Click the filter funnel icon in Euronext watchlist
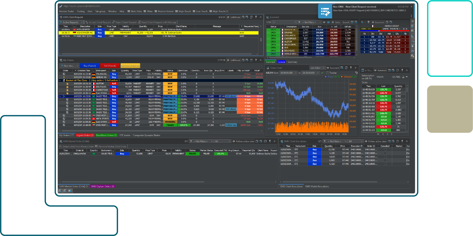The height and width of the screenshot is (236, 473). (299, 22)
